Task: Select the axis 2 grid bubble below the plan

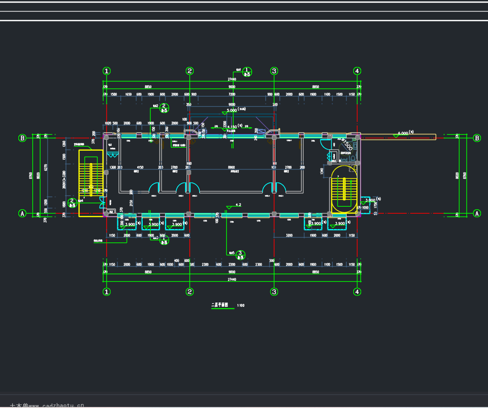Action: point(190,292)
